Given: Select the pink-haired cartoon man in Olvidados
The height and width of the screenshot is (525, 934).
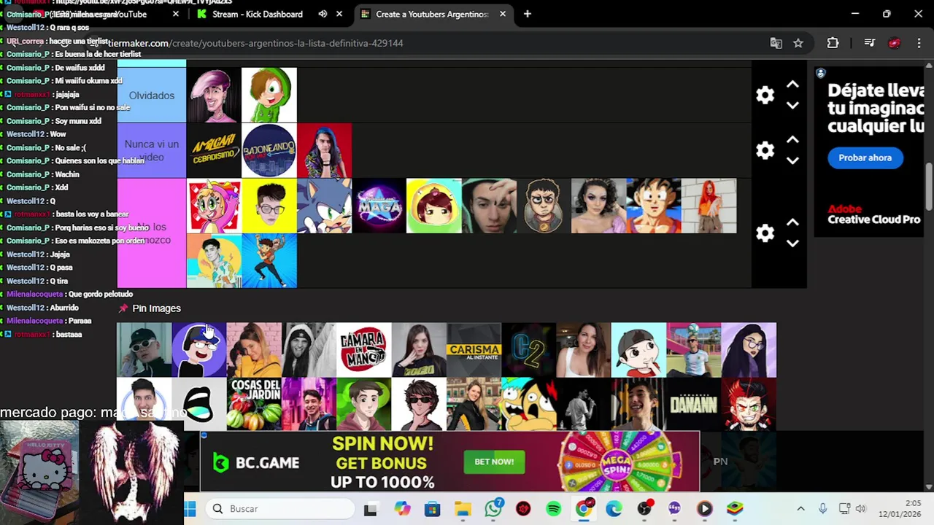Looking at the screenshot, I should (x=214, y=96).
